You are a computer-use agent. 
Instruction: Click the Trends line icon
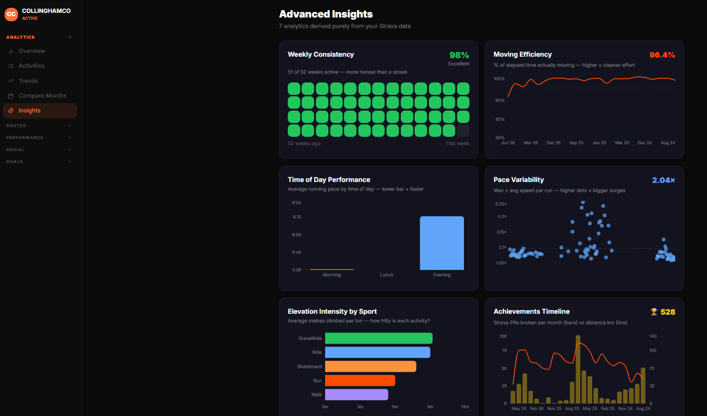[x=11, y=81]
